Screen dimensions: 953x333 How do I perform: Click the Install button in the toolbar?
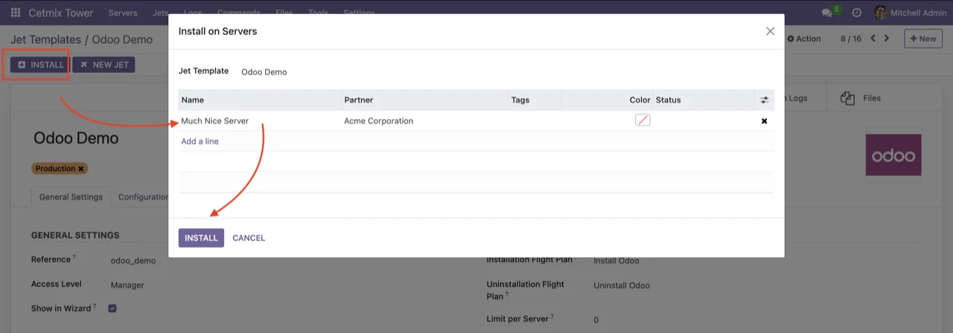(x=40, y=65)
